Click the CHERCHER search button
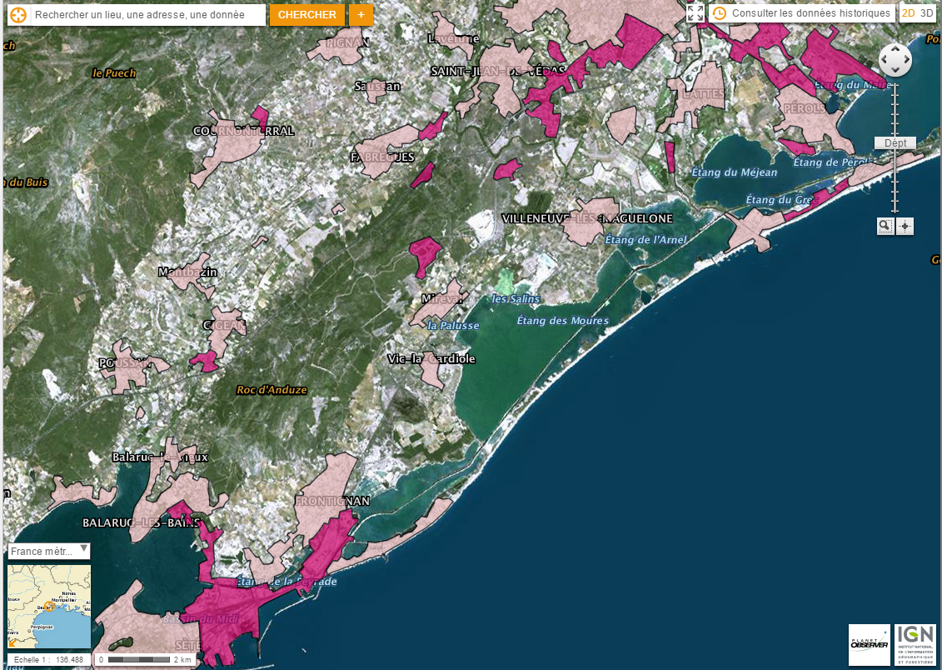 point(307,15)
